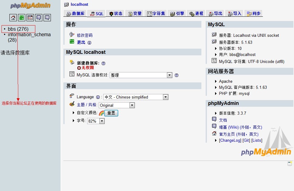The image size is (294, 191).
Task: Open the 维基 (Wiki) link
Action: tap(241, 127)
